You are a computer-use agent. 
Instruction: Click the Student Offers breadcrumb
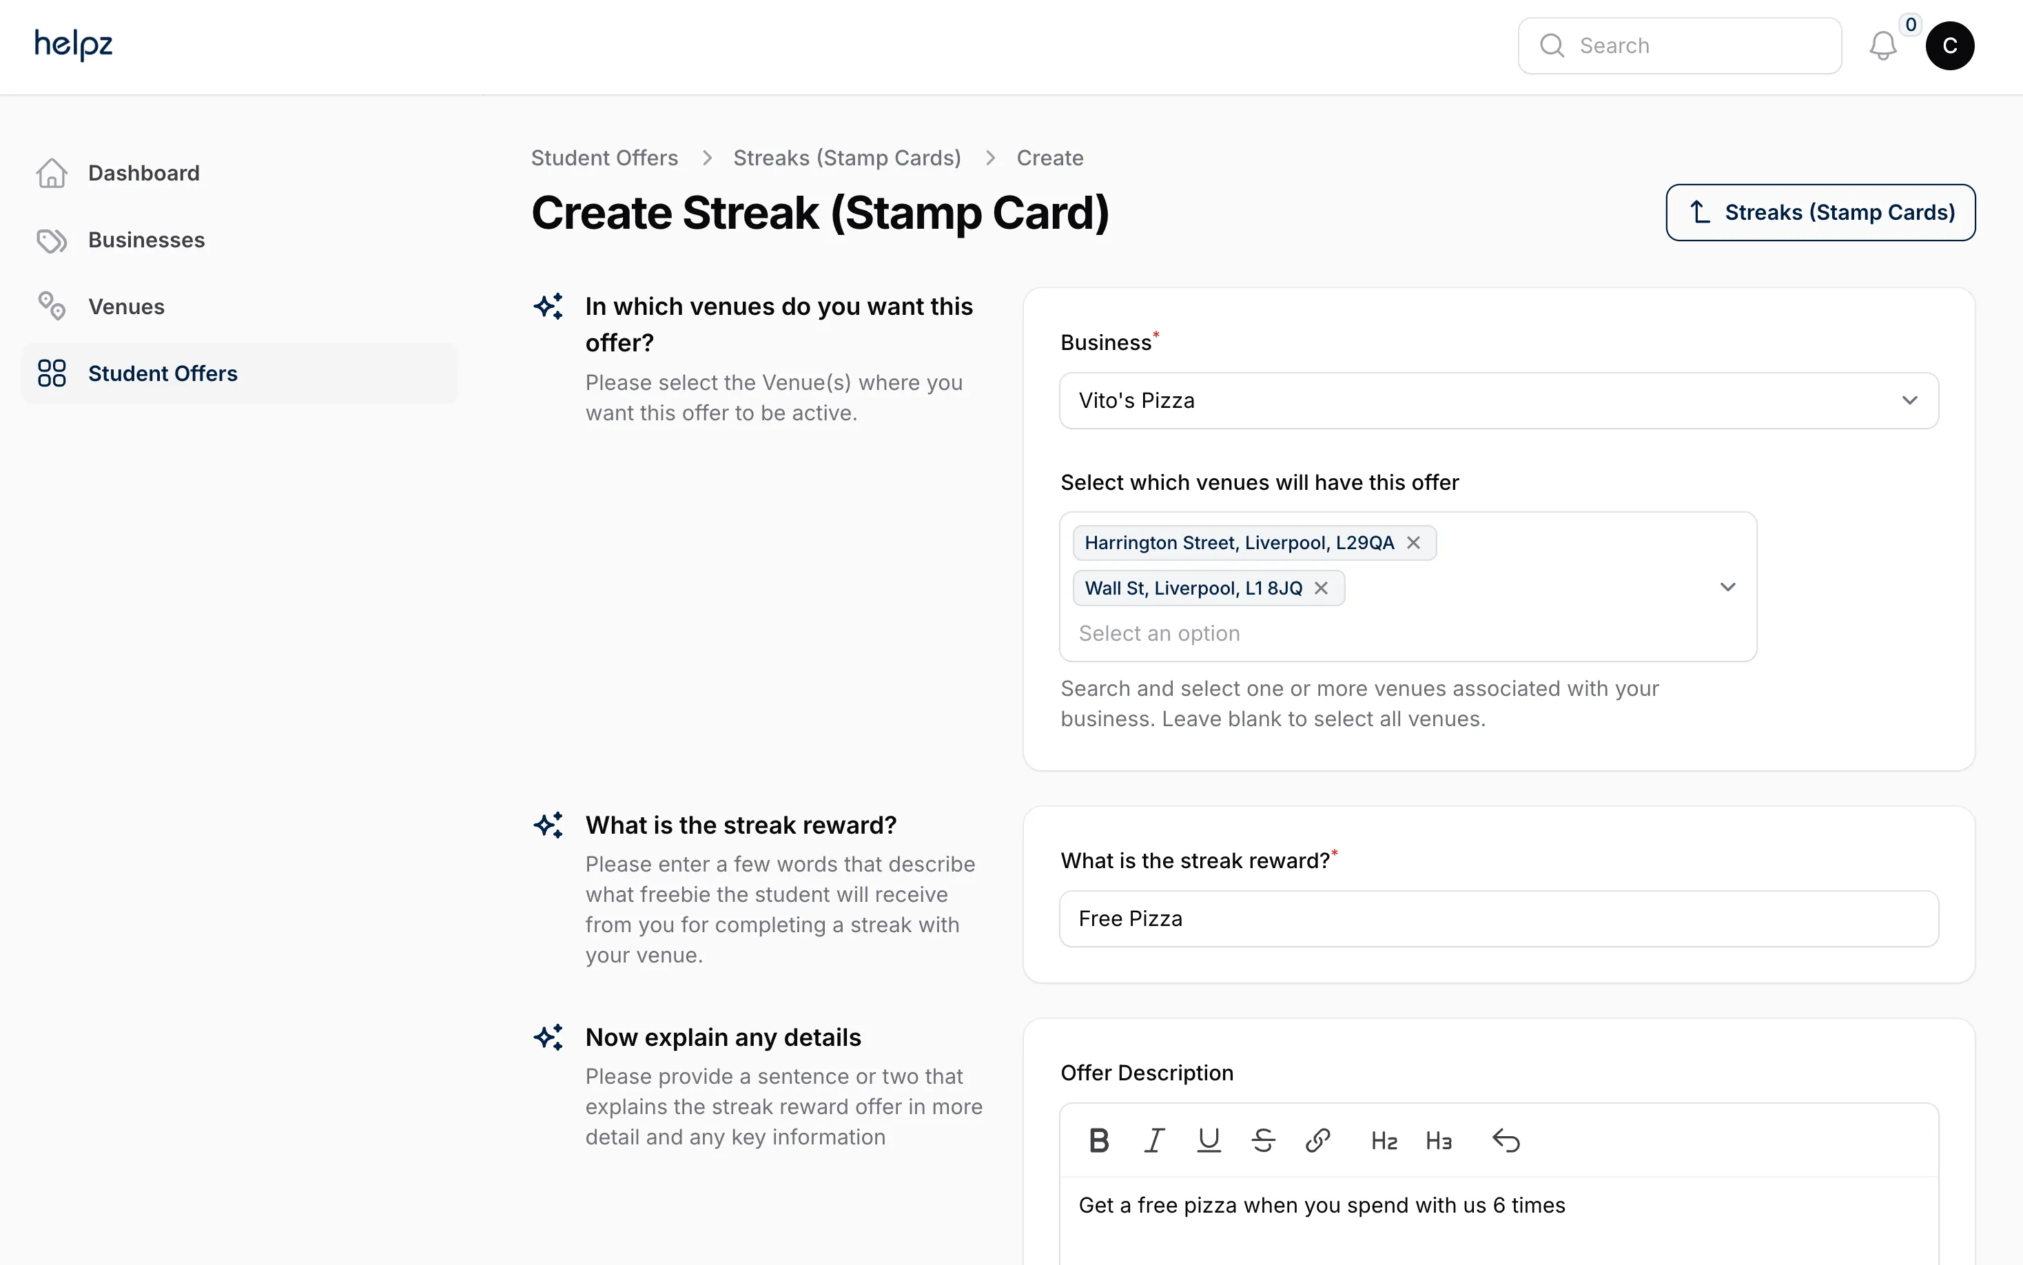click(604, 158)
